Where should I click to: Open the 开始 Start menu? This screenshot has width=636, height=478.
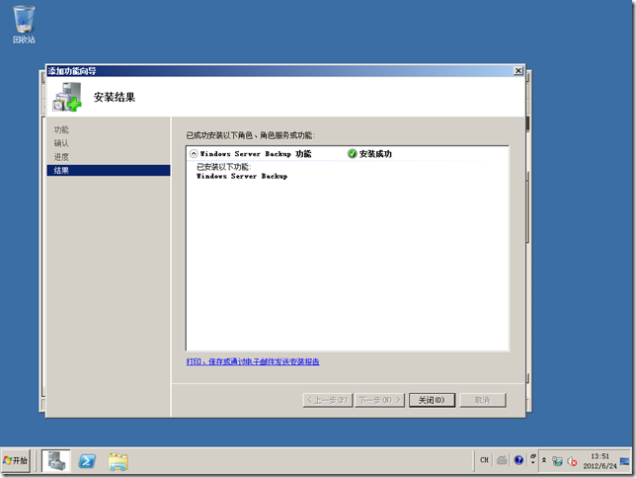pos(16,460)
